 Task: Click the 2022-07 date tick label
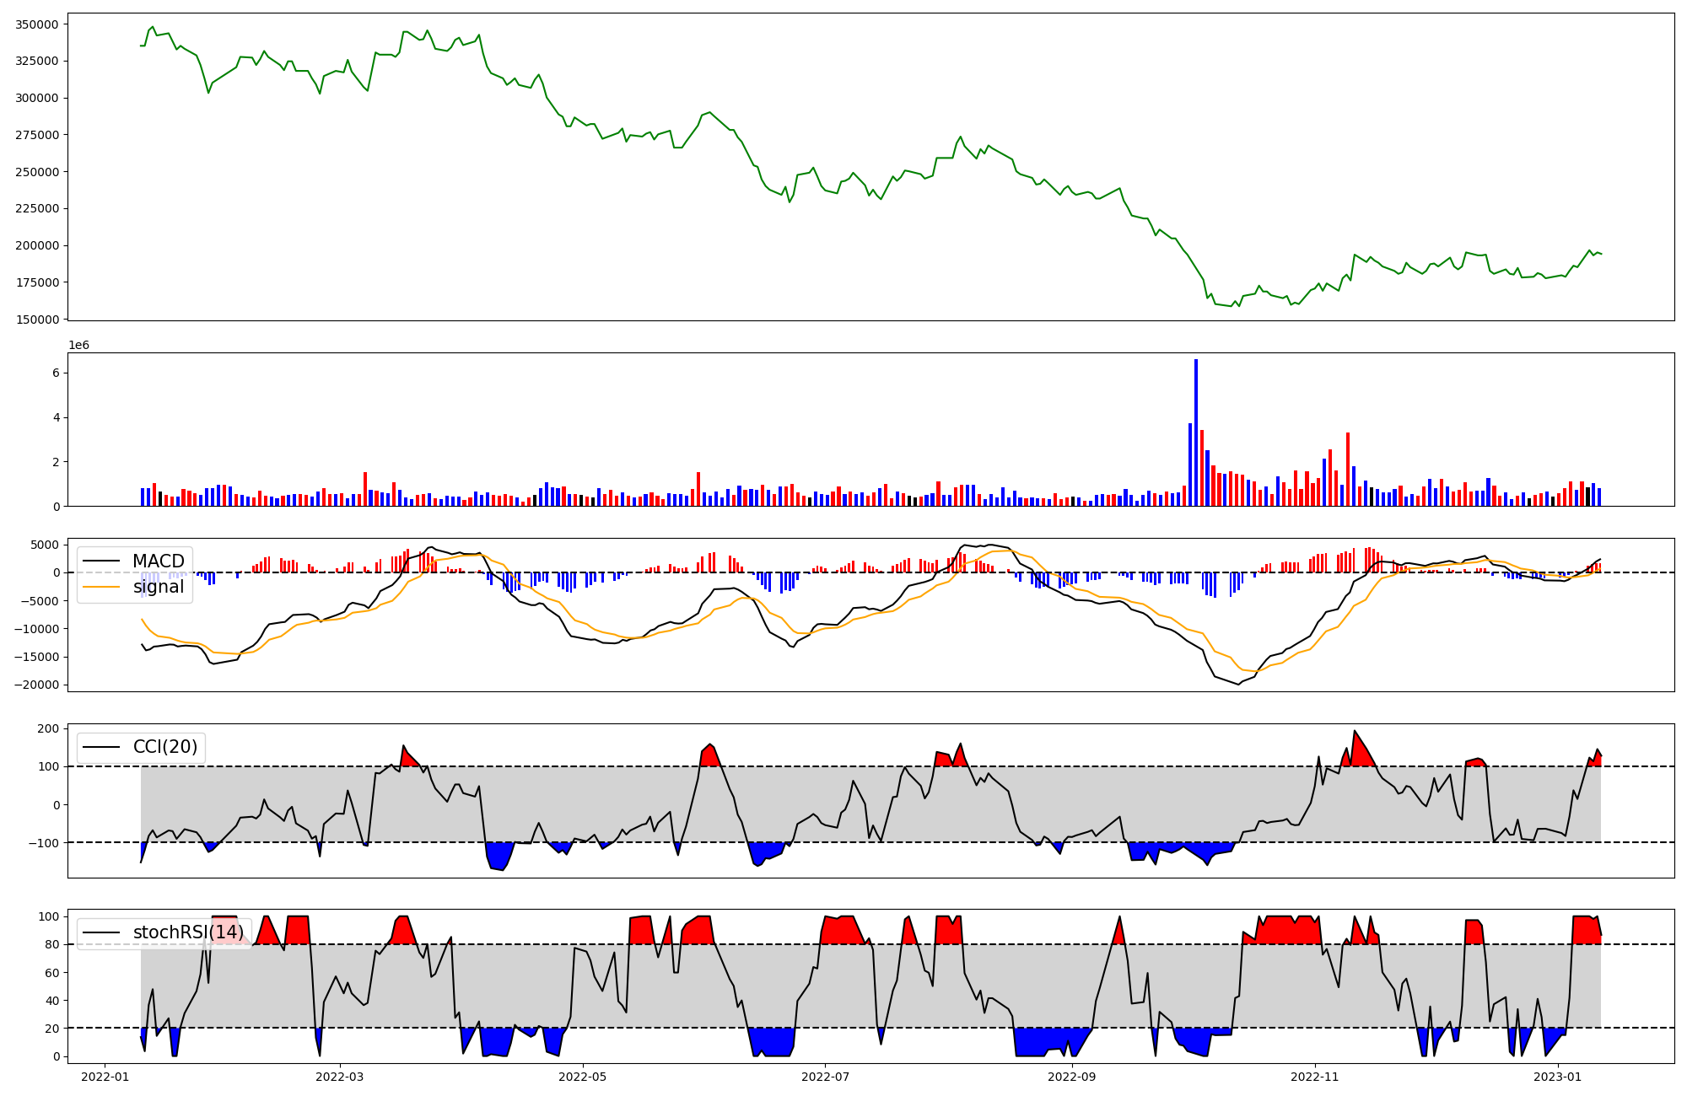pos(825,1077)
